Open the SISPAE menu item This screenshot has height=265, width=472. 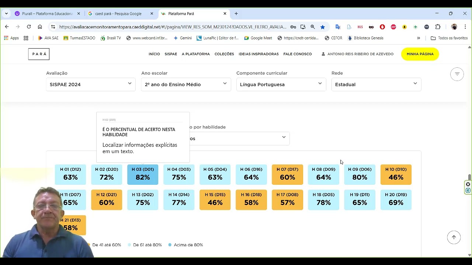[171, 54]
